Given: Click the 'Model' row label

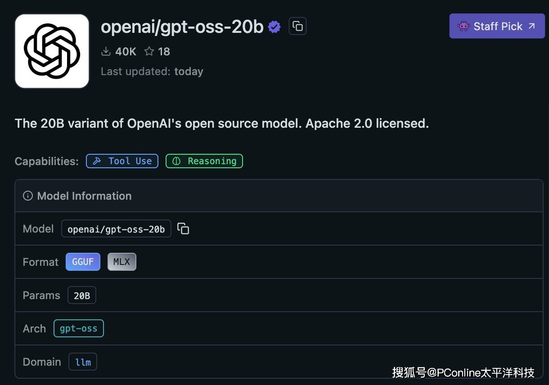Looking at the screenshot, I should [38, 229].
